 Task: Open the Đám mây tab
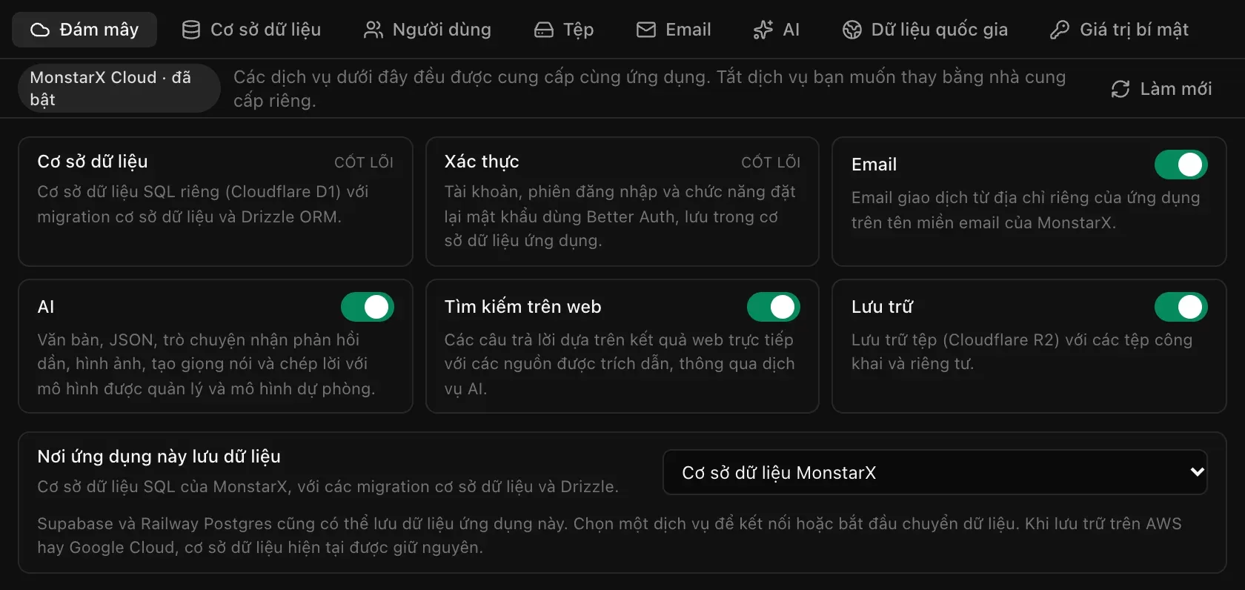click(84, 30)
